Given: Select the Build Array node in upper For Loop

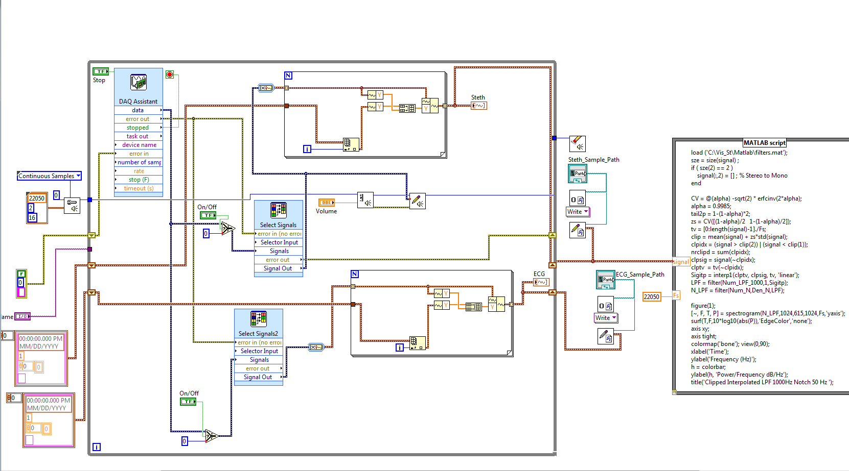Looking at the screenshot, I should click(407, 108).
